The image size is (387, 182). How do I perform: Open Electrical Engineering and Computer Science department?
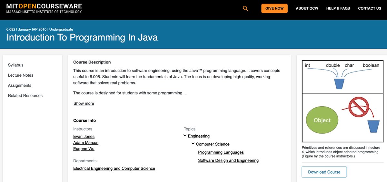point(114,168)
